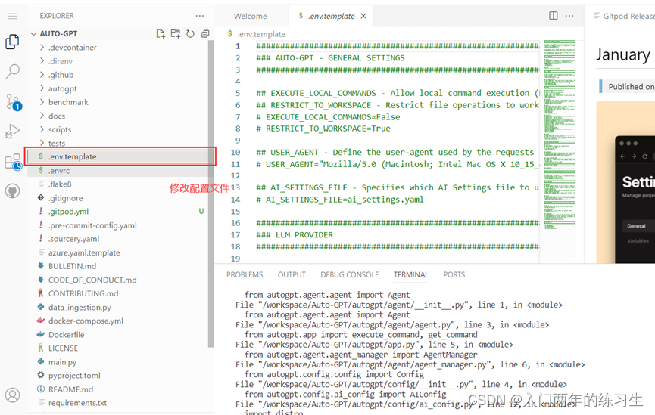Open .env.template file in explorer

(x=120, y=156)
